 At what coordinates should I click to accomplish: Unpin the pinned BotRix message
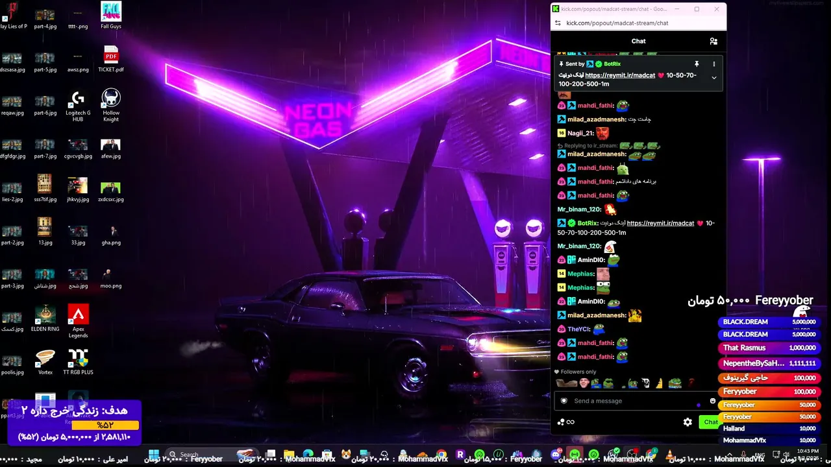click(697, 64)
